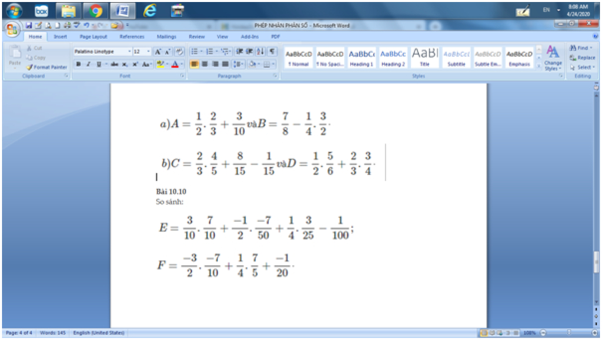Viewport: 602px width, 340px height.
Task: Open Line Spacing menu
Action: click(x=238, y=64)
